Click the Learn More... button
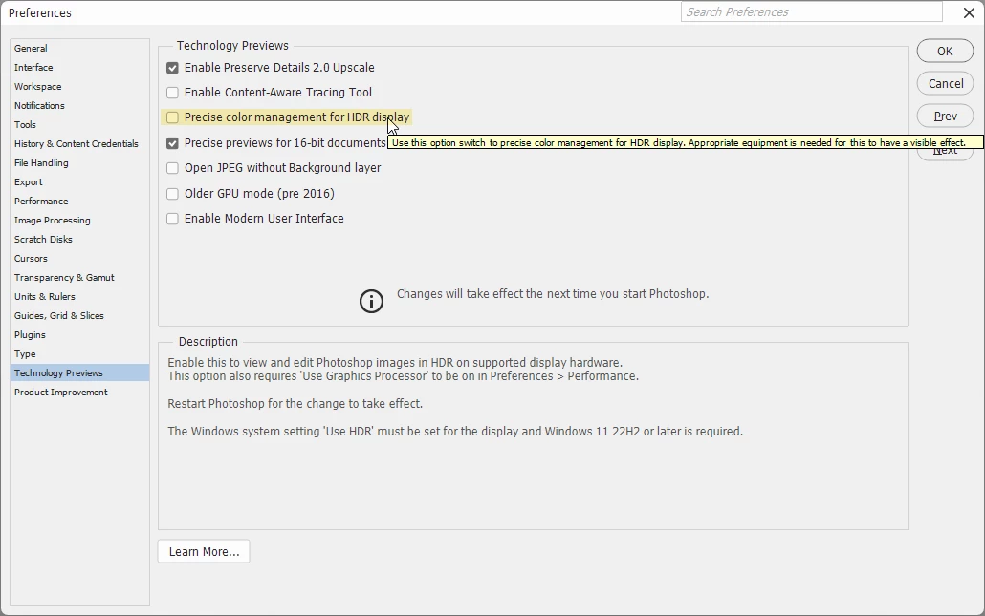Image resolution: width=985 pixels, height=616 pixels. pos(204,551)
